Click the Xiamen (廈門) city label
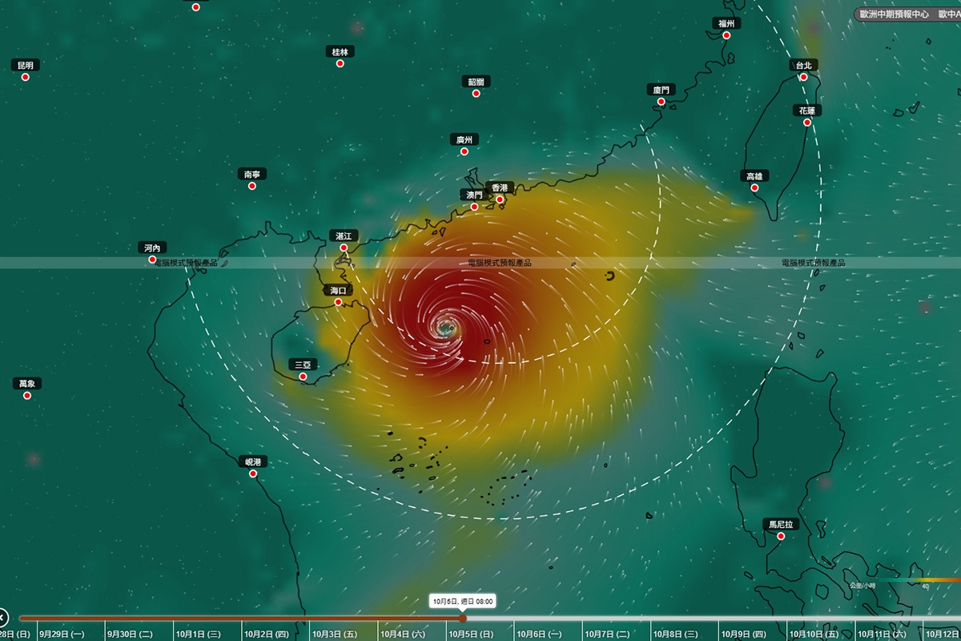 point(661,90)
